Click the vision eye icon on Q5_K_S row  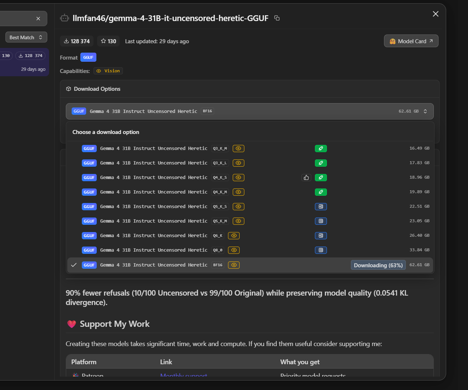point(239,207)
